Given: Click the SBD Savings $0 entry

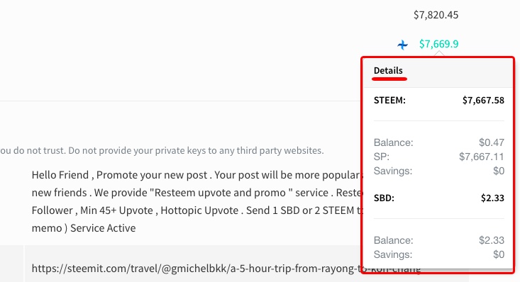Looking at the screenshot, I should coord(438,254).
